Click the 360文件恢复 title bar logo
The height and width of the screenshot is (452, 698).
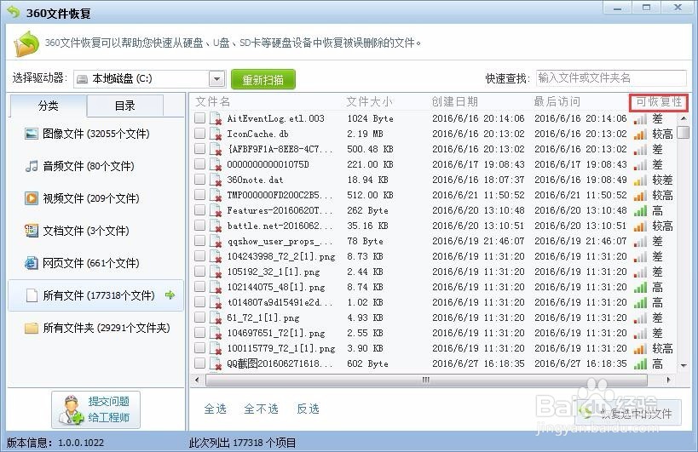(14, 12)
